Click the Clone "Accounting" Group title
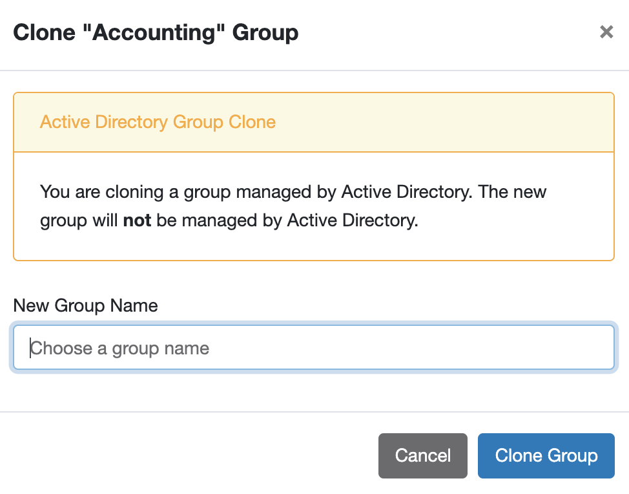This screenshot has height=494, width=629. click(156, 32)
